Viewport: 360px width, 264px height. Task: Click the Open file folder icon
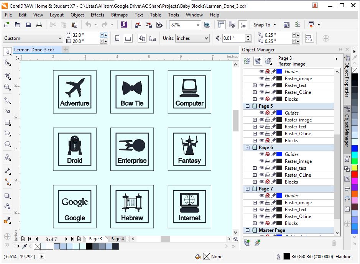[x=18, y=25]
